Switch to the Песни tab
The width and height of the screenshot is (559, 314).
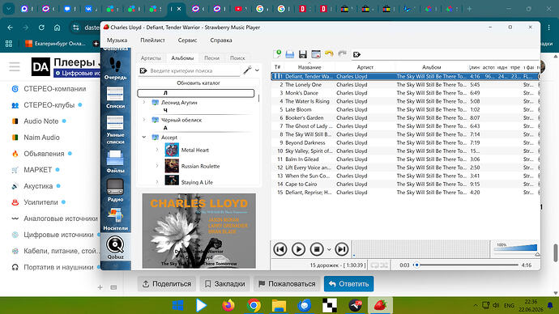pyautogui.click(x=211, y=57)
